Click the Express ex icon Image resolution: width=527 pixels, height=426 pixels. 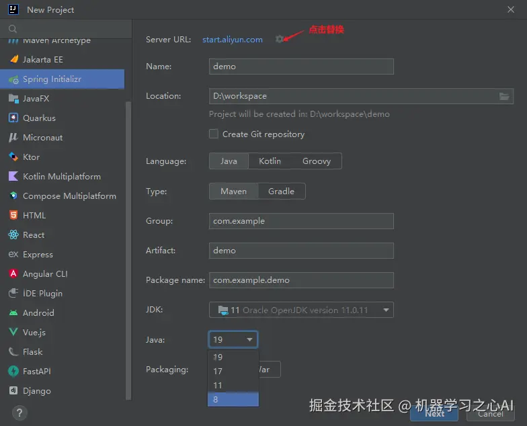[x=13, y=254]
